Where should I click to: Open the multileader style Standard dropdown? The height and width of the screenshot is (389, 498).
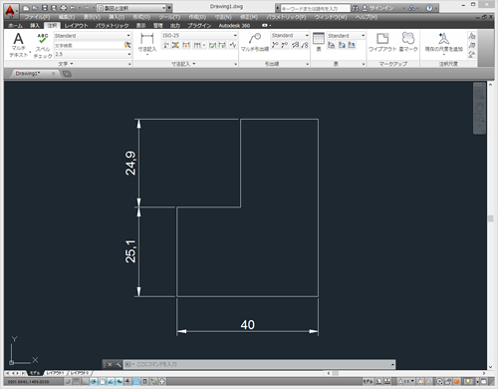coord(290,35)
